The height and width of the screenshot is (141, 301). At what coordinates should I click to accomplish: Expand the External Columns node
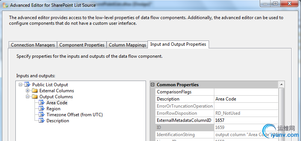click(x=27, y=90)
